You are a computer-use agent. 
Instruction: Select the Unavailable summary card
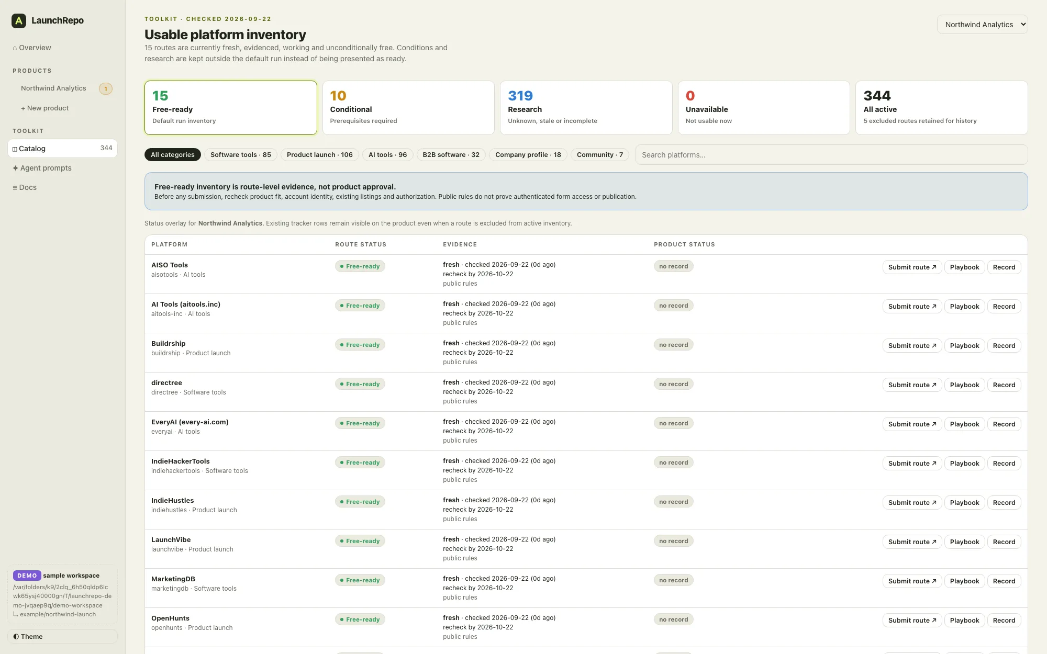(764, 108)
